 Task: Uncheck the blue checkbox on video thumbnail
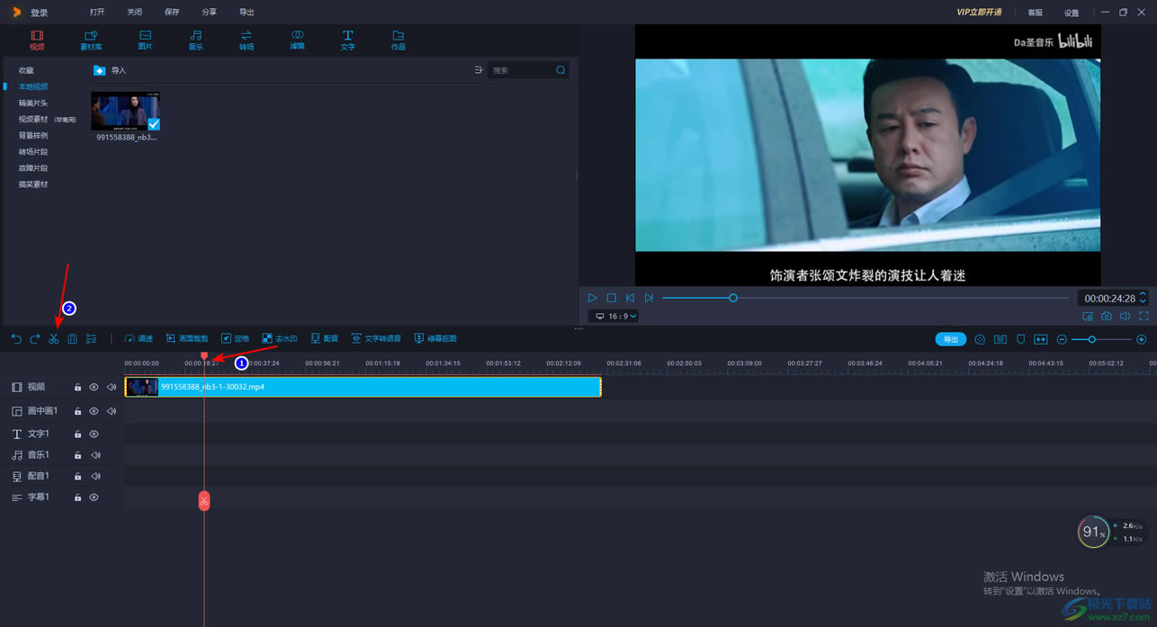point(153,124)
